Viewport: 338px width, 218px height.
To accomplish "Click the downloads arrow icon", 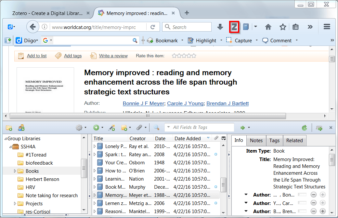I will (x=220, y=27).
